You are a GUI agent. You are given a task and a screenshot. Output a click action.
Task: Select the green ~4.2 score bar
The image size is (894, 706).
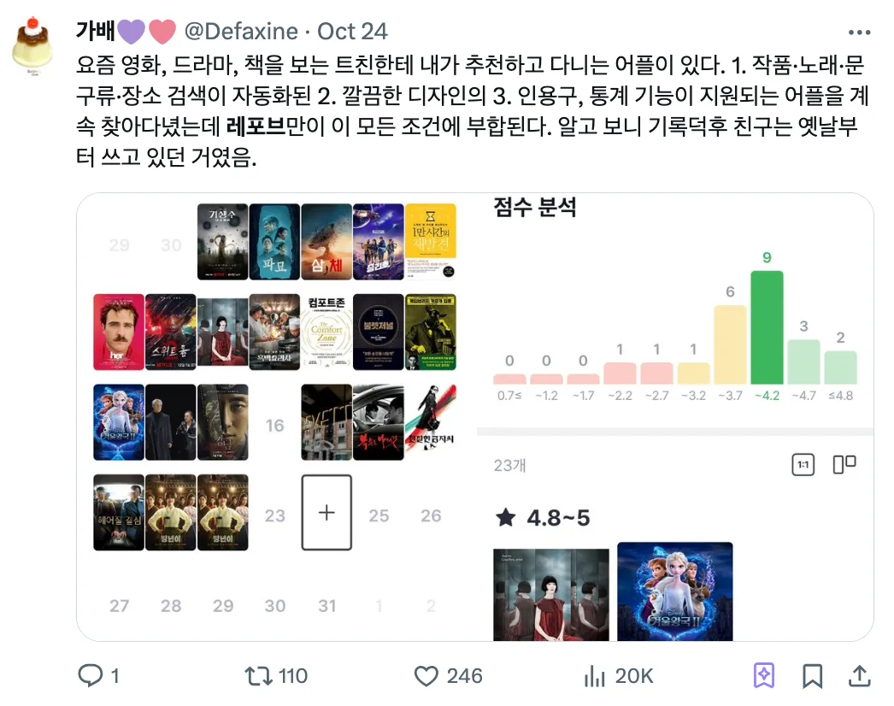click(x=767, y=327)
